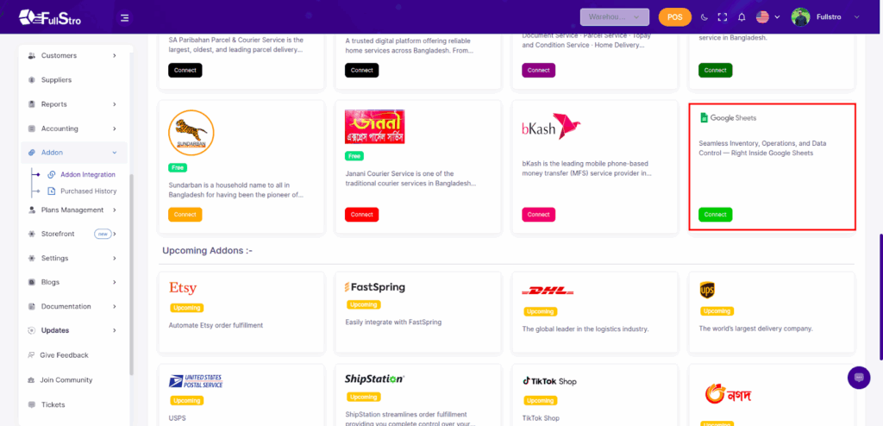Connect the Google Sheets addon
The image size is (883, 426).
pyautogui.click(x=715, y=214)
